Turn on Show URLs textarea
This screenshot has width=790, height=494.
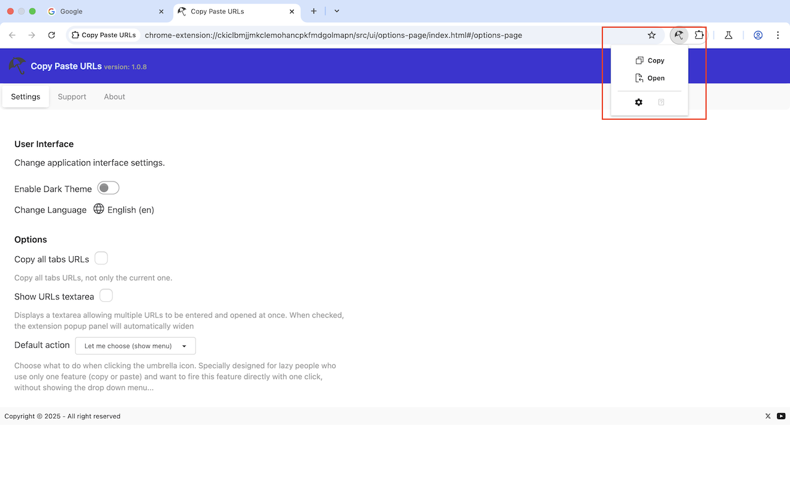(x=106, y=295)
